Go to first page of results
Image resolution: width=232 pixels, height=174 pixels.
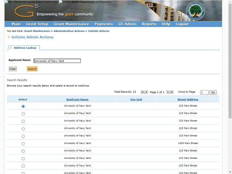(142, 92)
